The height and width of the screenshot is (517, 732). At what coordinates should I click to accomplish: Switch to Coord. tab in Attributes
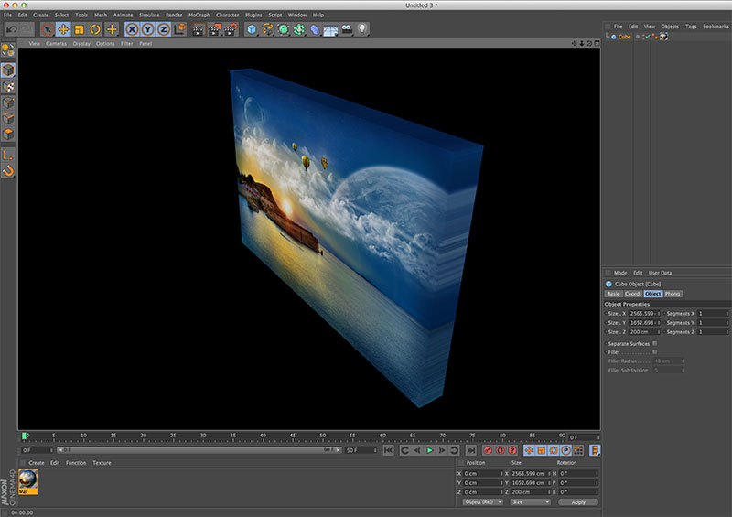click(x=633, y=294)
